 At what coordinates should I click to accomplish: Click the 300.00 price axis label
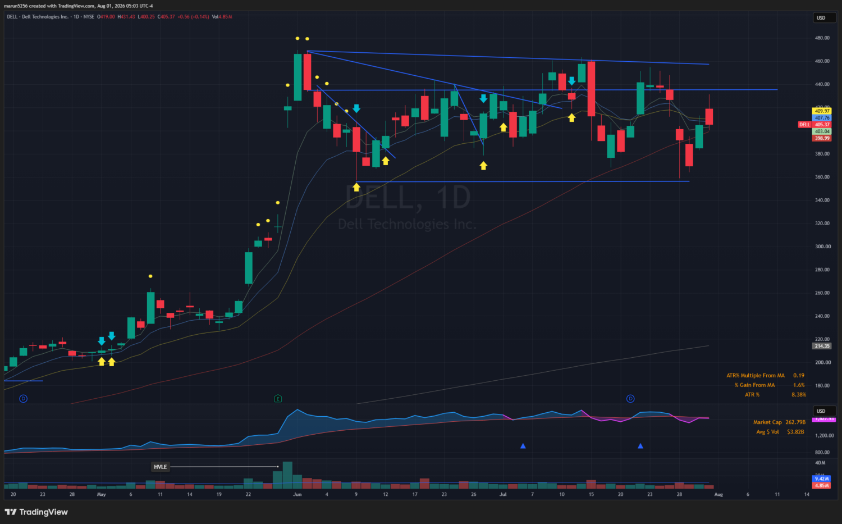click(822, 247)
